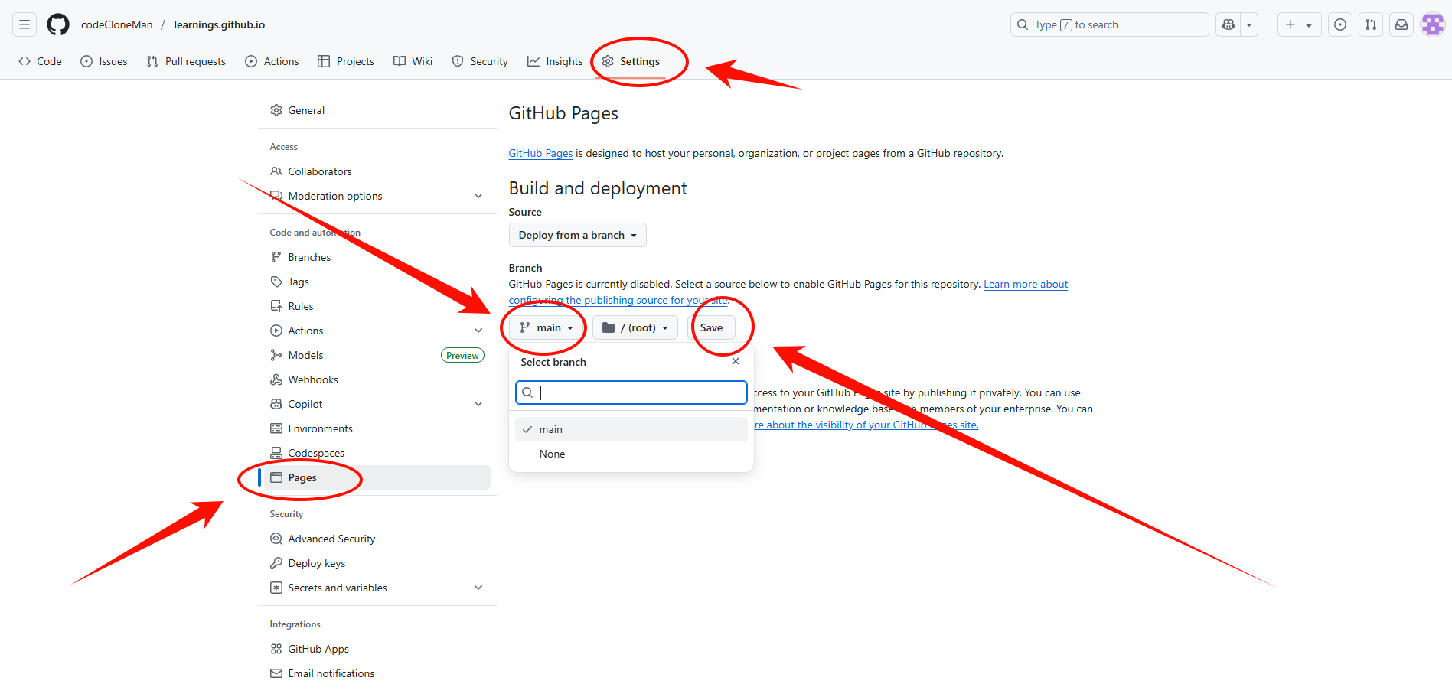Open Email notifications settings
Viewport: 1452px width, 697px height.
tap(377, 673)
